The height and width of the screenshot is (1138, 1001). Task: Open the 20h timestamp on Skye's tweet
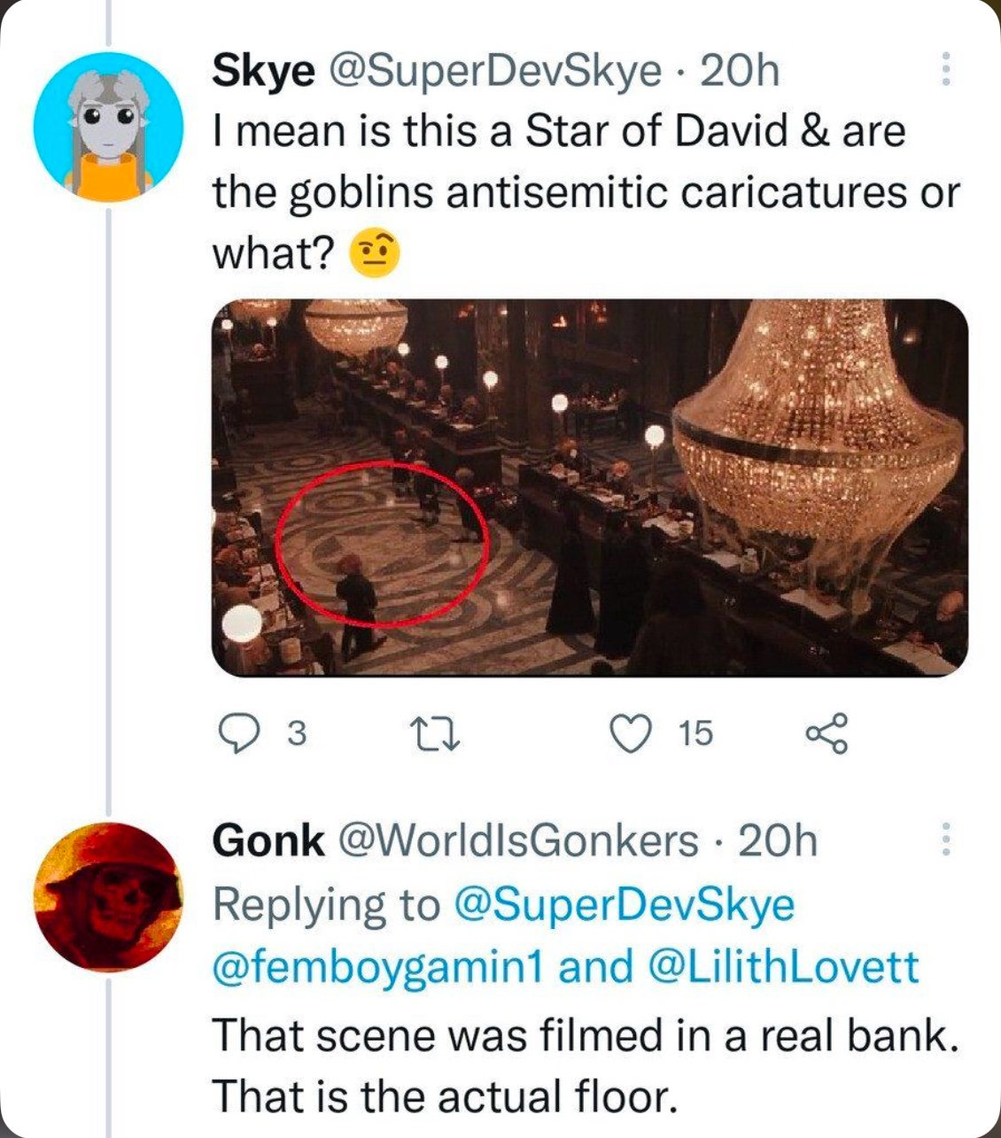click(740, 71)
